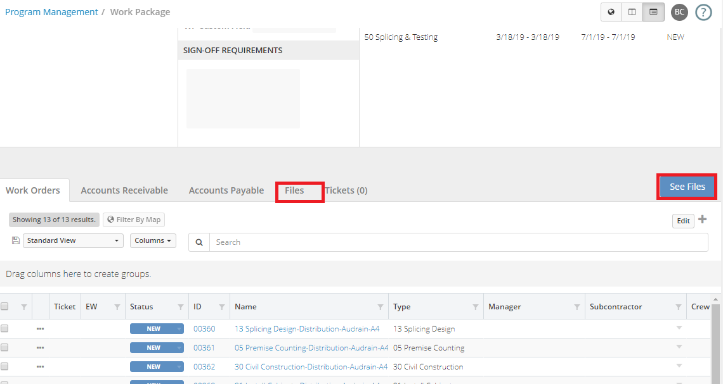Image resolution: width=723 pixels, height=384 pixels.
Task: Switch to the Accounts Receivable tab
Action: tap(124, 190)
